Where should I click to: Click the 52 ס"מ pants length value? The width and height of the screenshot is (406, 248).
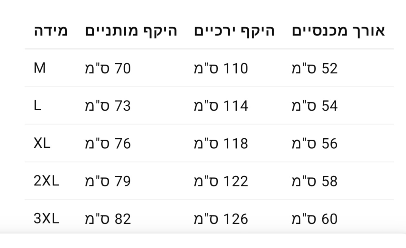315,68
